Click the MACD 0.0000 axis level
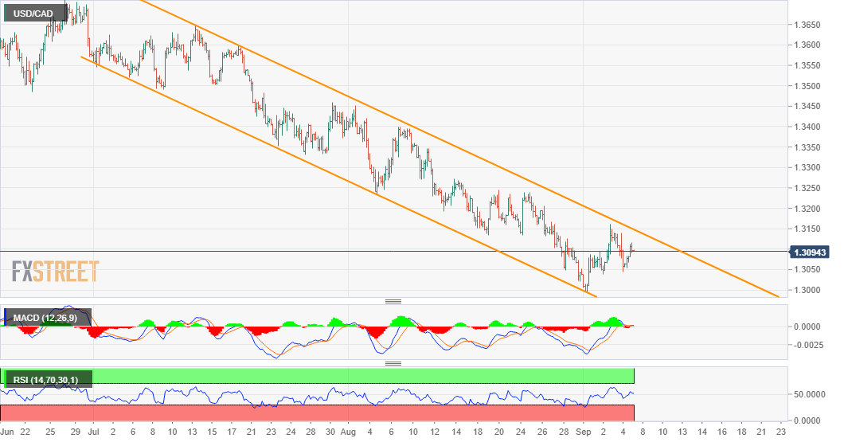The height and width of the screenshot is (442, 844). click(x=809, y=327)
